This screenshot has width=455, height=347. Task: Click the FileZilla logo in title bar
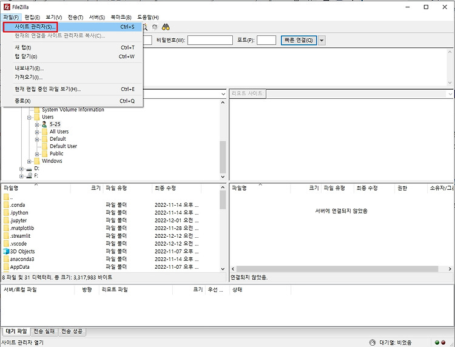(x=7, y=7)
